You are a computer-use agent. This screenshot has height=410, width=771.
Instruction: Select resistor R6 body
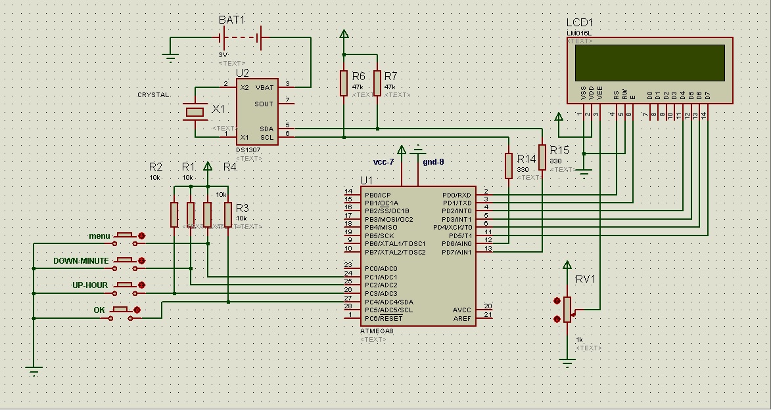[344, 83]
